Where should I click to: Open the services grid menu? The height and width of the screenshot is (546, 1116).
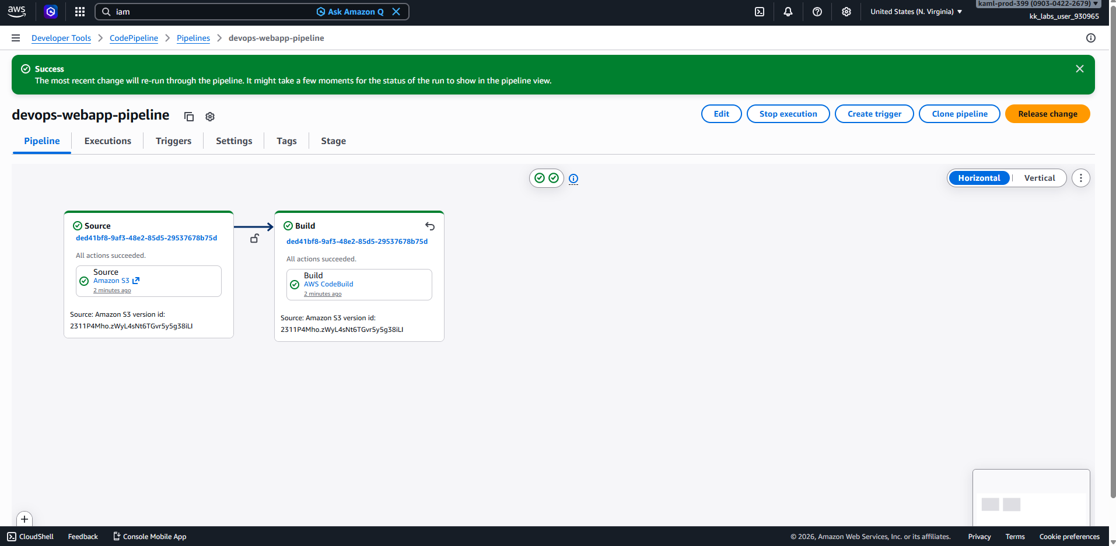[80, 12]
